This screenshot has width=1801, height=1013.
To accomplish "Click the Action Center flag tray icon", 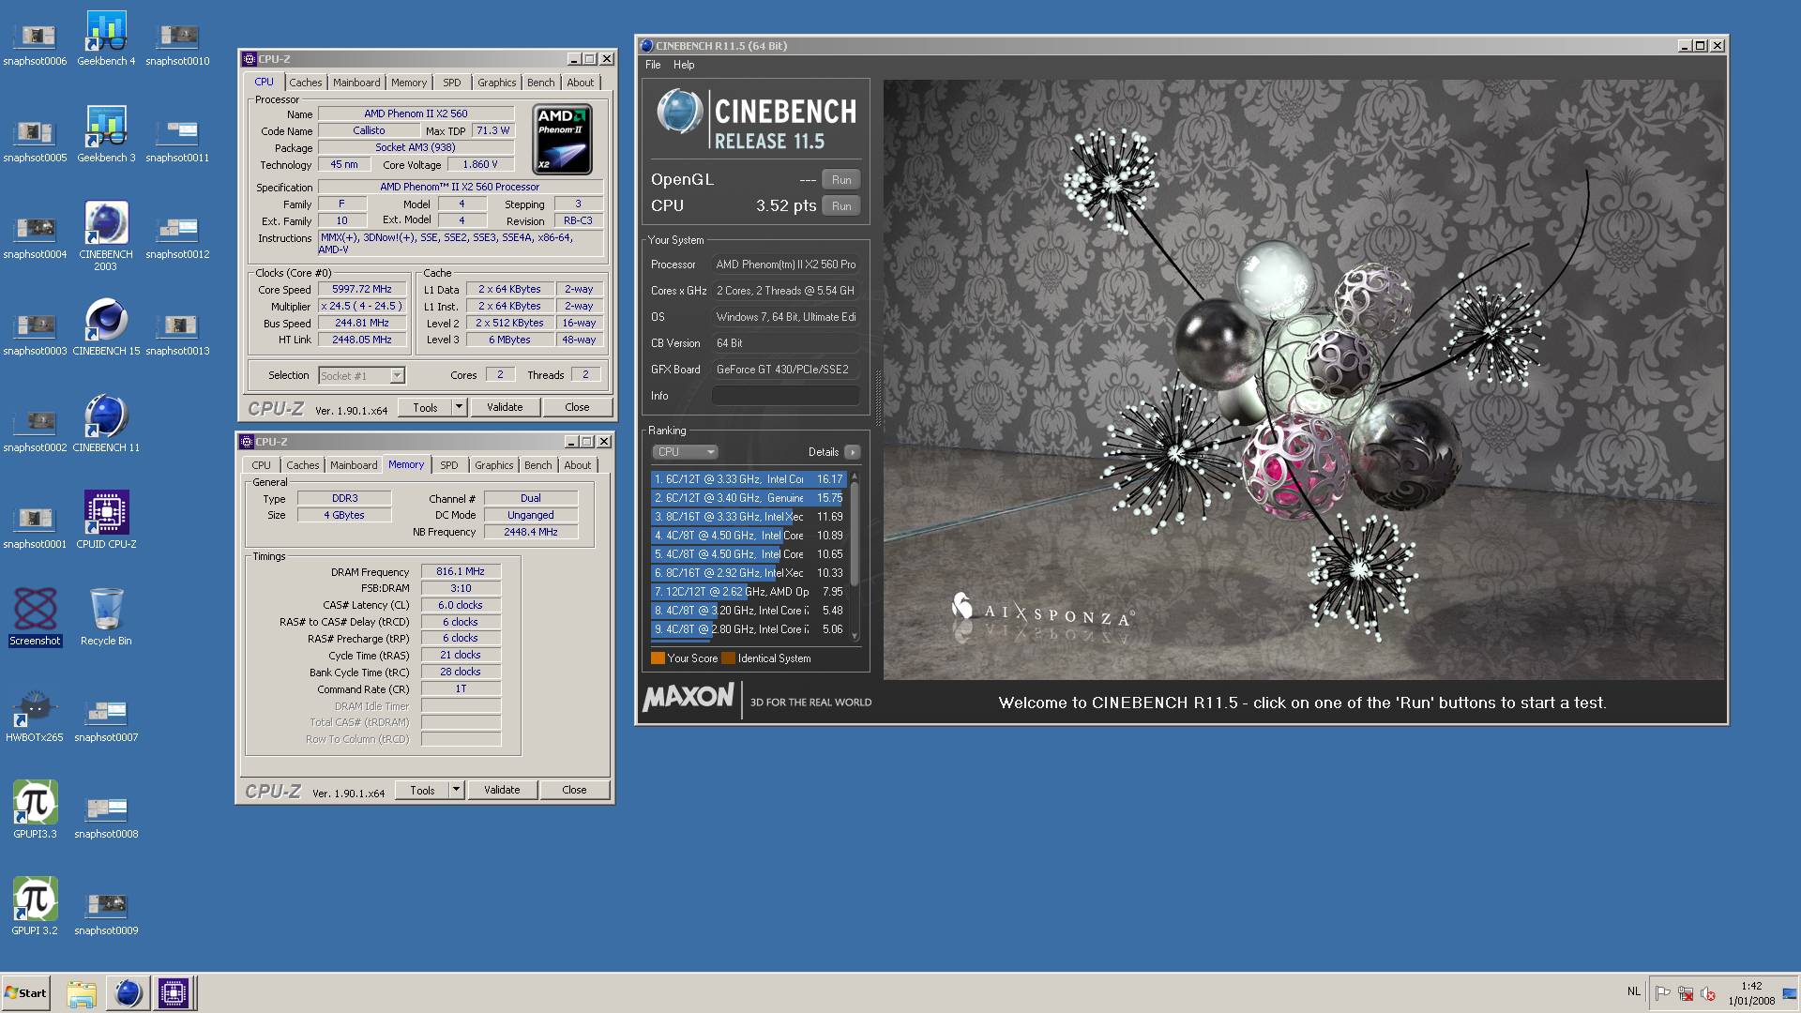I will pyautogui.click(x=1662, y=993).
